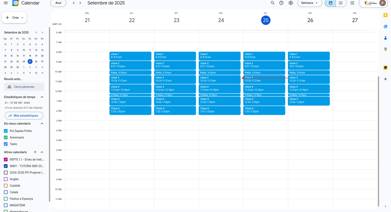Expand the Crea button dropdown
Viewport: 391px width, 212px height.
[23, 18]
